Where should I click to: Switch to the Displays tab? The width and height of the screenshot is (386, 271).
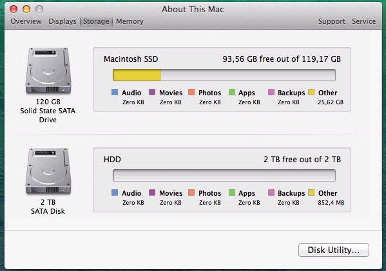[63, 21]
